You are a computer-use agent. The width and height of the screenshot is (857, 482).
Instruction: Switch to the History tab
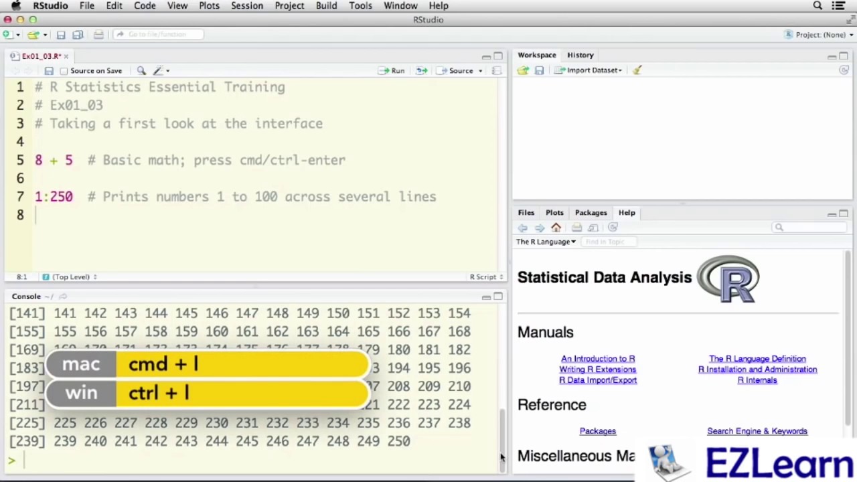tap(580, 55)
